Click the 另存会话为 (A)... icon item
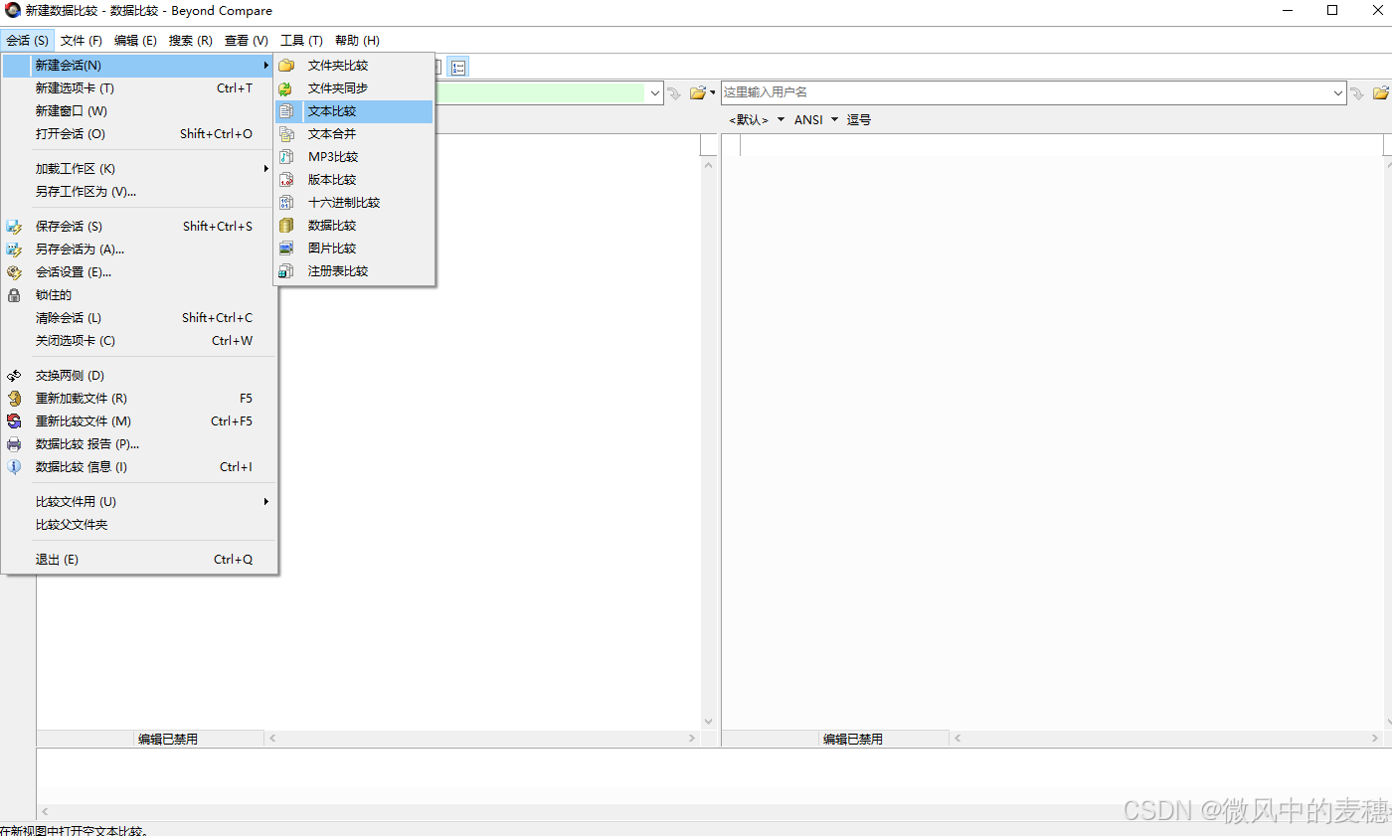The image size is (1392, 836). [x=14, y=250]
